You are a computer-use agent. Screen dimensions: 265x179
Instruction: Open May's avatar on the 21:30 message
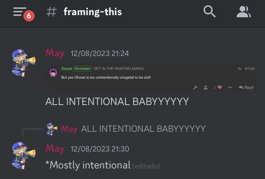24,155
